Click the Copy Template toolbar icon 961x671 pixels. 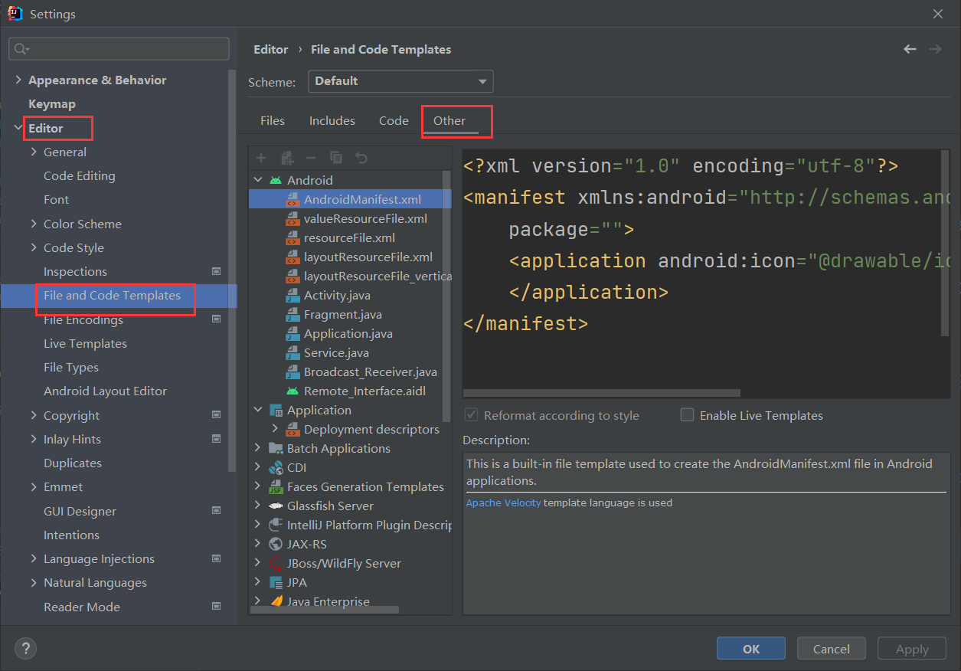click(336, 158)
